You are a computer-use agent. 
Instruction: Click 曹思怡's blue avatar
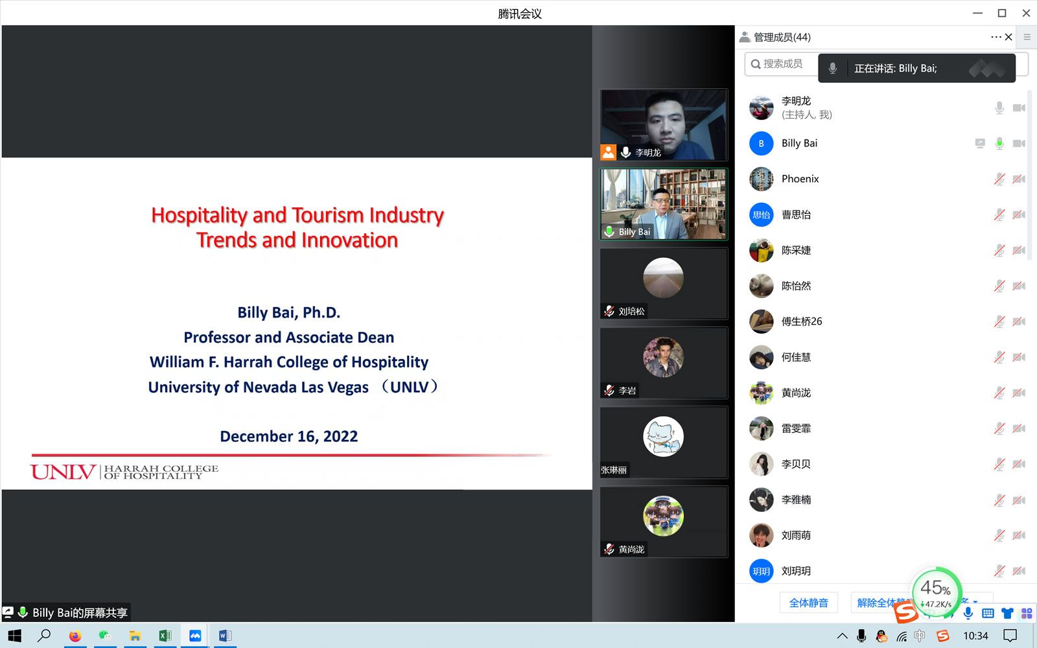tap(762, 214)
